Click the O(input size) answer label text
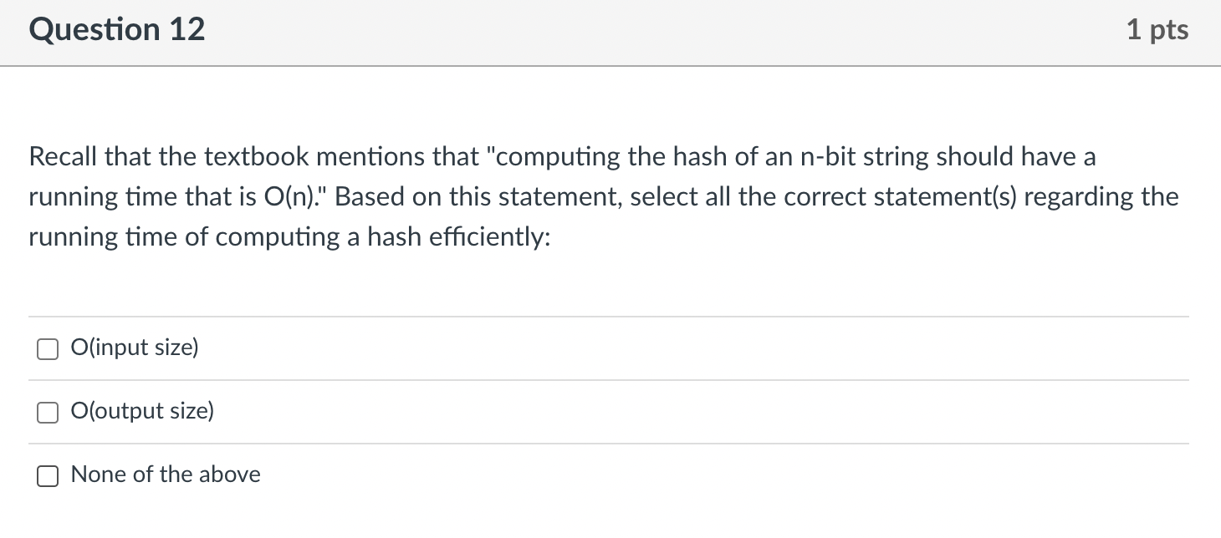This screenshot has width=1221, height=538. [x=135, y=347]
